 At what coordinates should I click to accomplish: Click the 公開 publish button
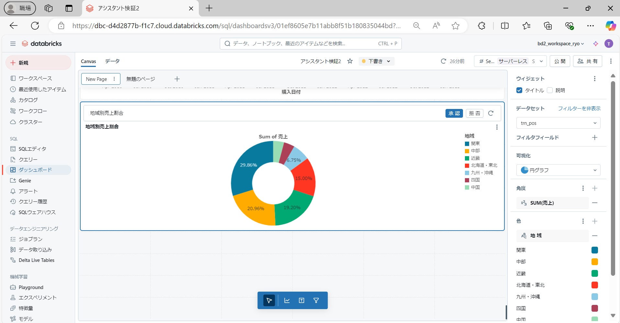click(560, 61)
